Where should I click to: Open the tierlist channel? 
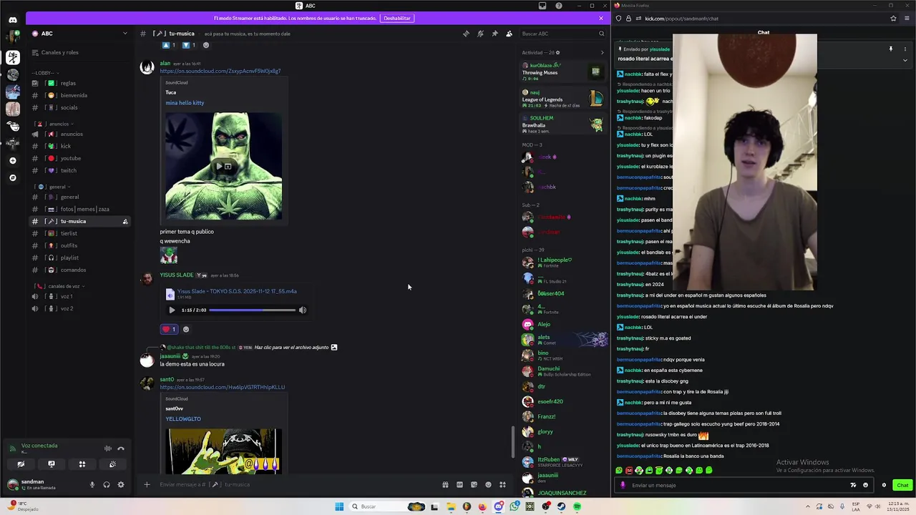[x=79, y=233]
